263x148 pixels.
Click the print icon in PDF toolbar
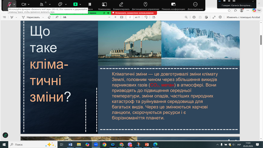click(194, 17)
